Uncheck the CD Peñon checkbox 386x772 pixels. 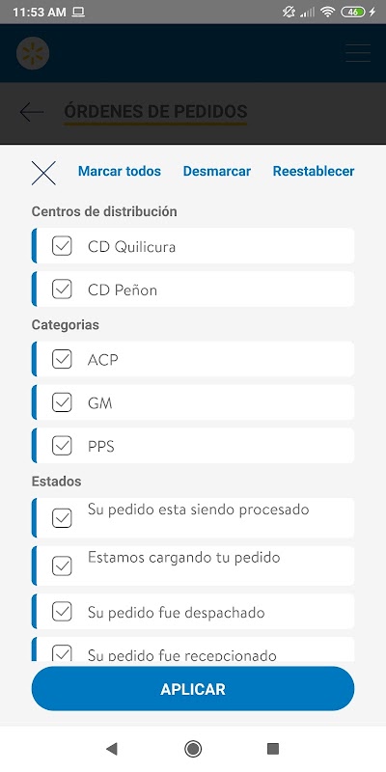[x=62, y=289]
